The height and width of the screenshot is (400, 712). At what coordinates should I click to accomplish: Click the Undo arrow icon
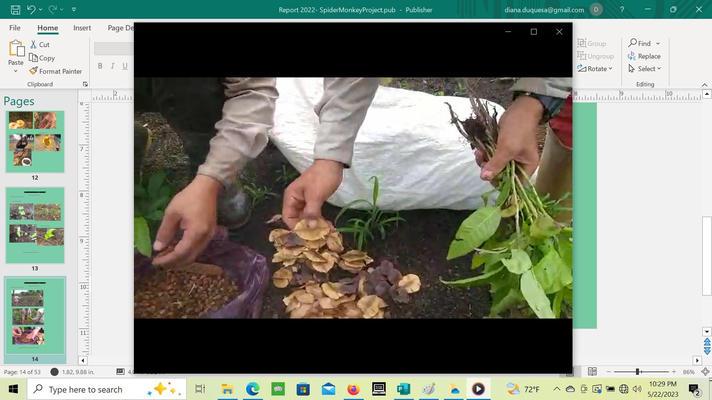pos(31,10)
